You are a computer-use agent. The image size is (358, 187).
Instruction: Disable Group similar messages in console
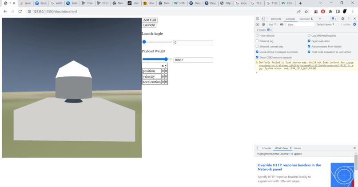[x=257, y=52]
